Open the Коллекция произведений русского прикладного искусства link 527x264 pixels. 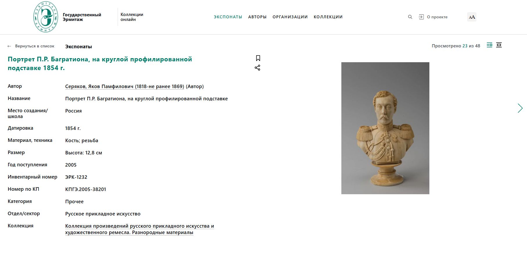(x=139, y=229)
